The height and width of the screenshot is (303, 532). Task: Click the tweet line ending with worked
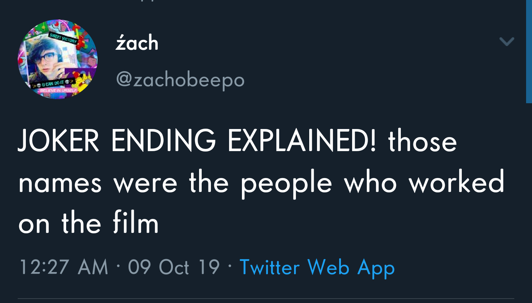click(261, 182)
